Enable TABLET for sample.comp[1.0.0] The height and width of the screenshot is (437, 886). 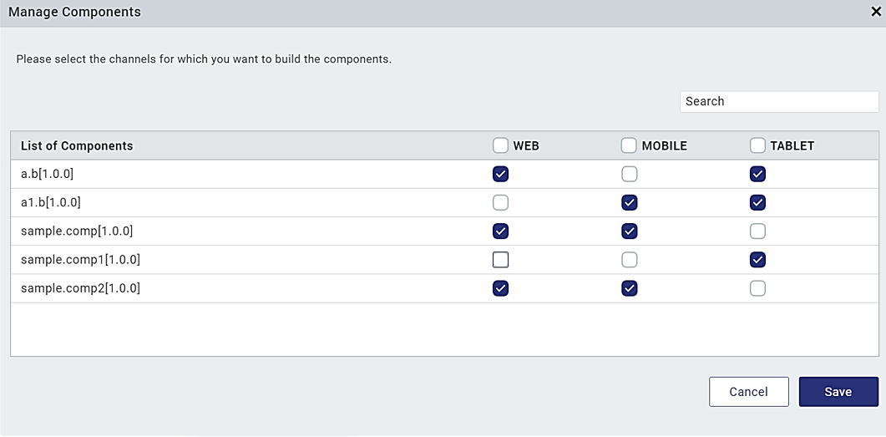tap(757, 231)
